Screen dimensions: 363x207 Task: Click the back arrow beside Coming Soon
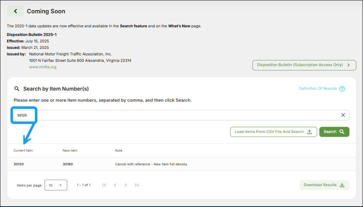point(16,11)
